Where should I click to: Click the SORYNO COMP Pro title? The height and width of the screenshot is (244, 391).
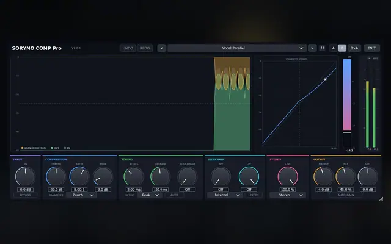[x=37, y=48]
